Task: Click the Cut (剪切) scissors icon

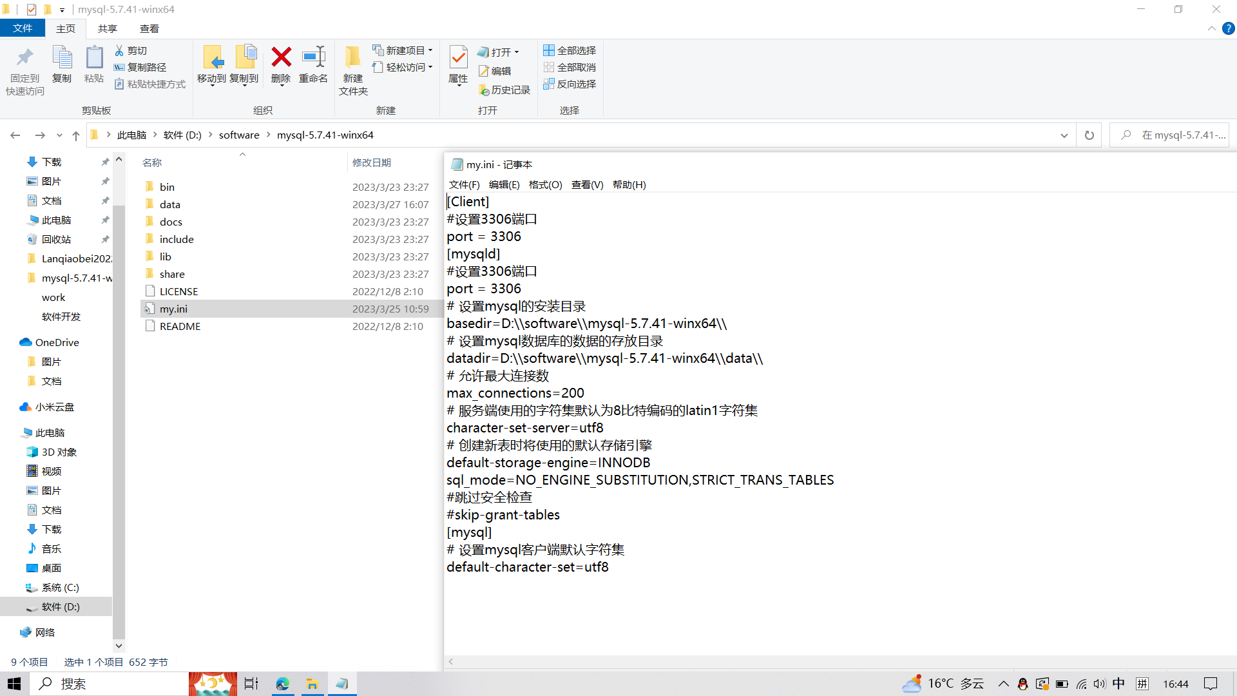Action: 119,50
